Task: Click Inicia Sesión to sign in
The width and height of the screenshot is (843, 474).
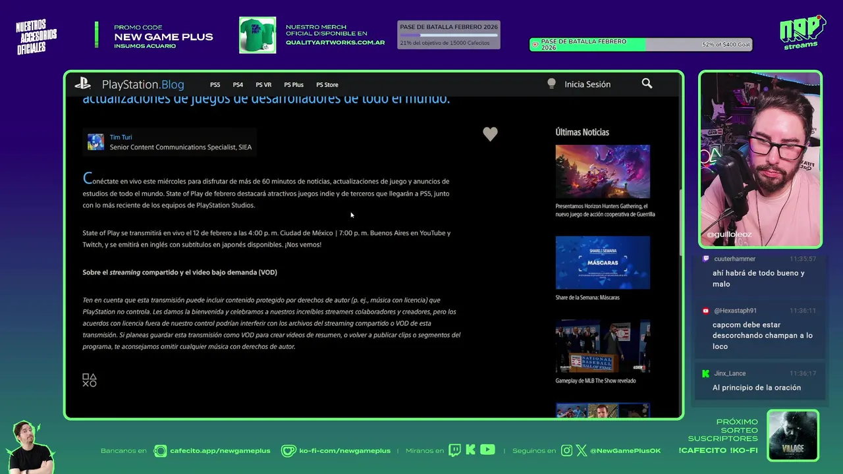Action: (587, 84)
